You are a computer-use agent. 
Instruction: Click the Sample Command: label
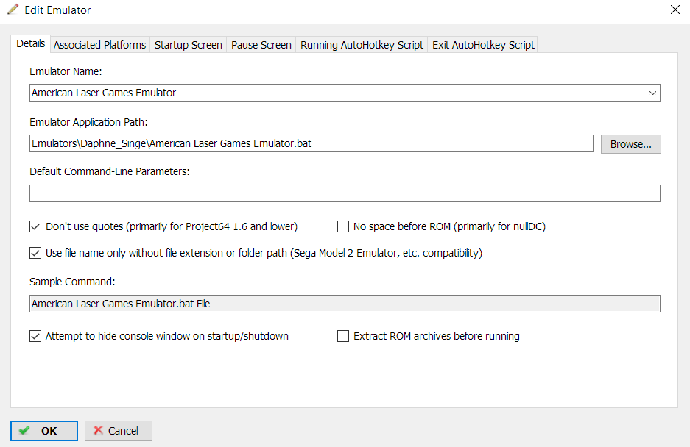click(72, 282)
